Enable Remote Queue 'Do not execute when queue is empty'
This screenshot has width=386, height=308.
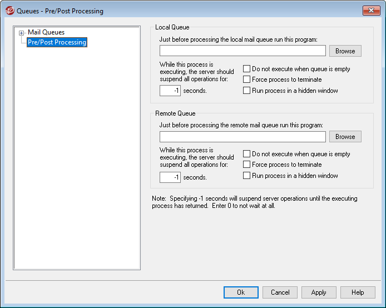pyautogui.click(x=247, y=154)
